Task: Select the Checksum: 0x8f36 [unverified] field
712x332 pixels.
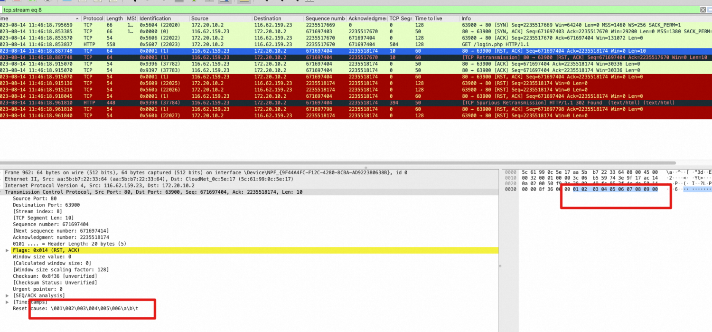Action: coord(56,276)
